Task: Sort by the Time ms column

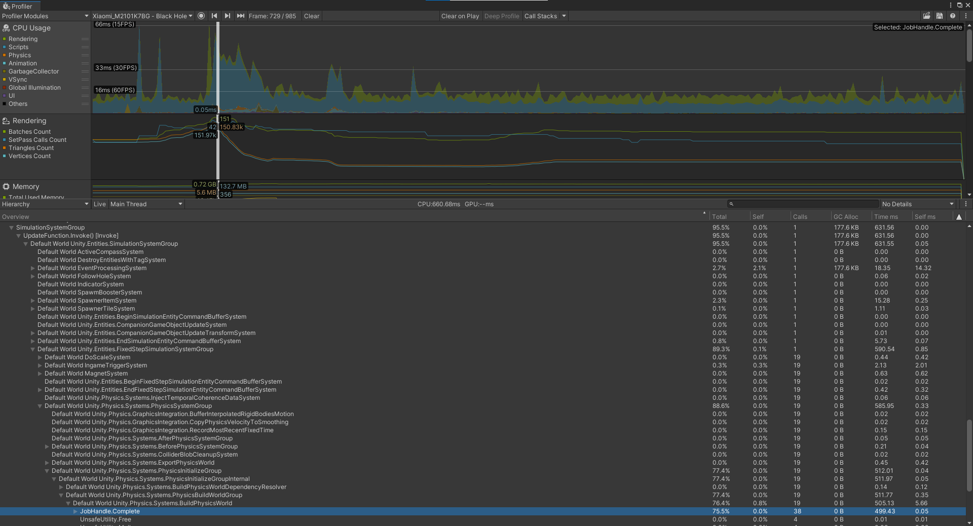Action: tap(886, 217)
